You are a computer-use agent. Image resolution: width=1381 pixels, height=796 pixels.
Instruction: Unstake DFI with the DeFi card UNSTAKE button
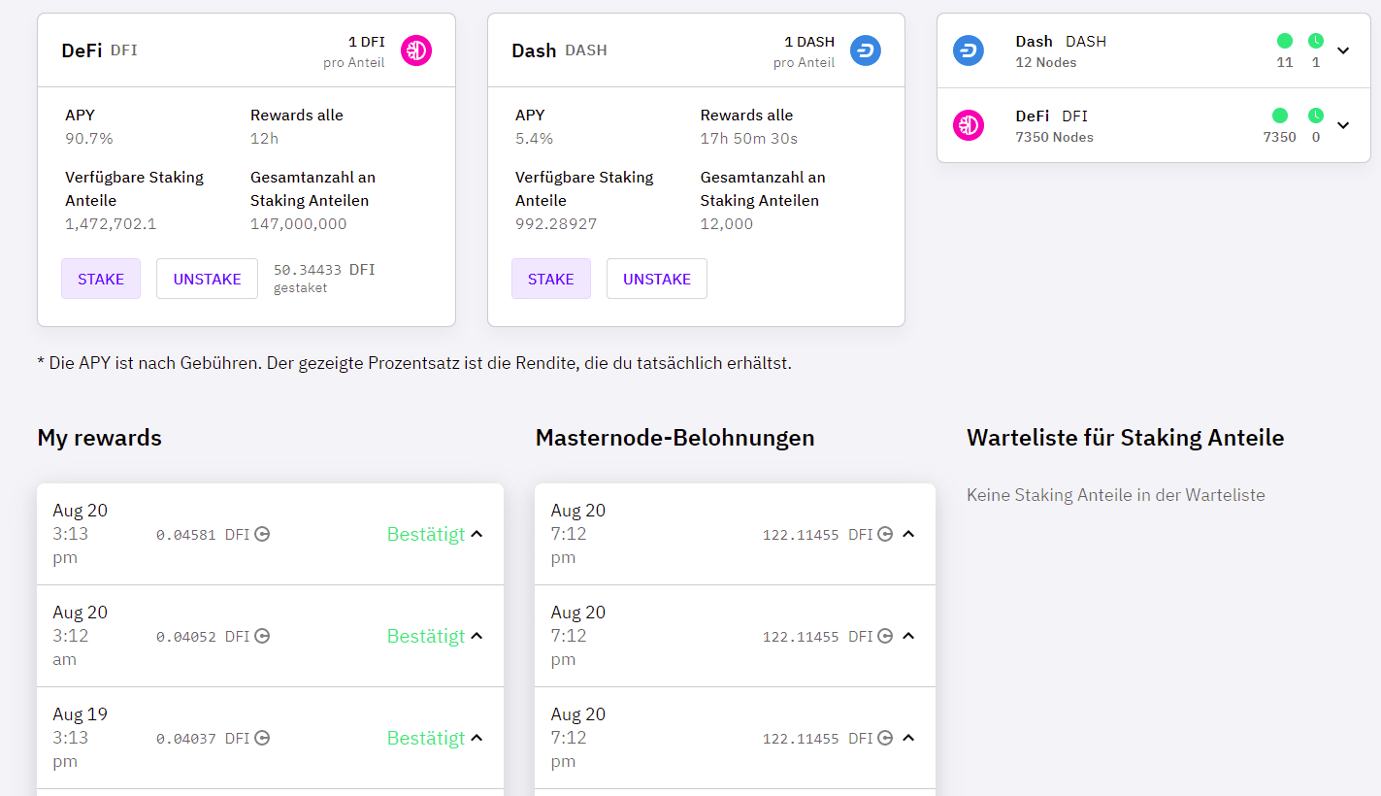click(x=207, y=279)
